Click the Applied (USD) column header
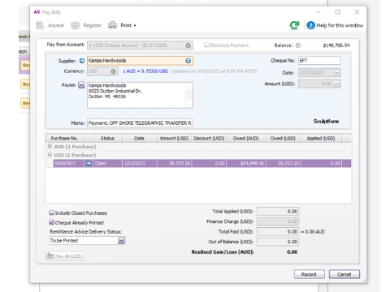 click(321, 139)
